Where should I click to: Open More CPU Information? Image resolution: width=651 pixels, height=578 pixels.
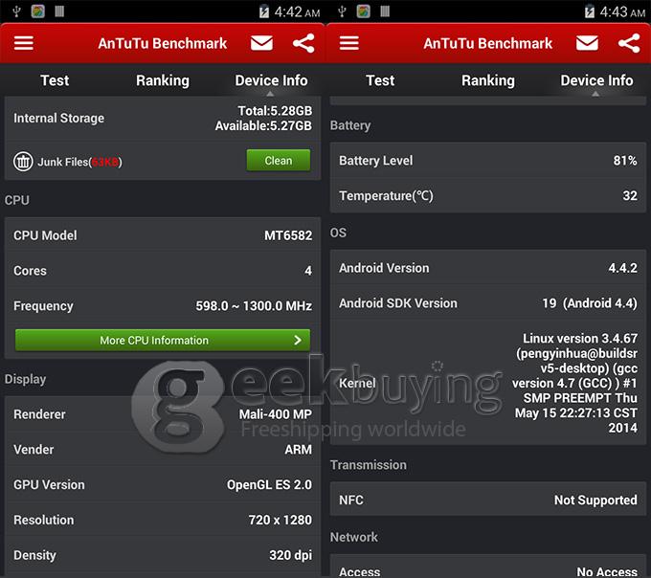coord(163,341)
